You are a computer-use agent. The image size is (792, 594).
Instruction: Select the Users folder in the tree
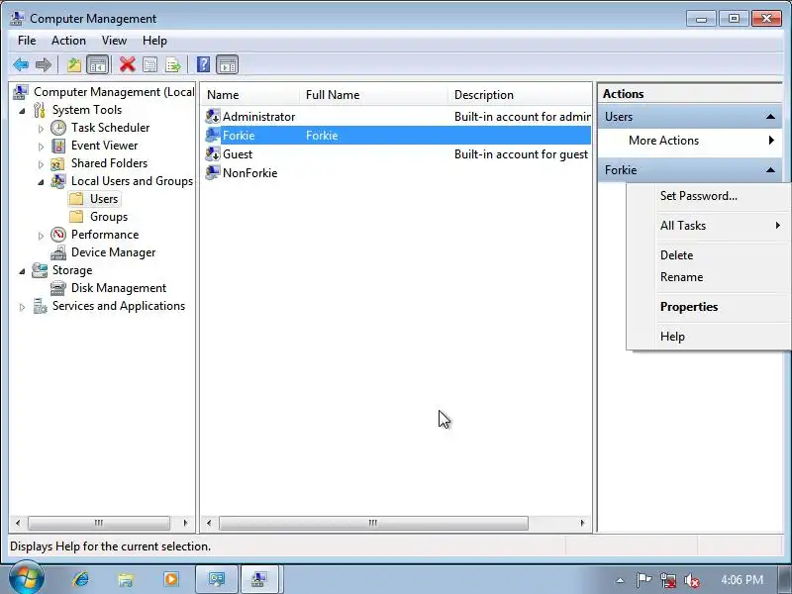pos(104,199)
